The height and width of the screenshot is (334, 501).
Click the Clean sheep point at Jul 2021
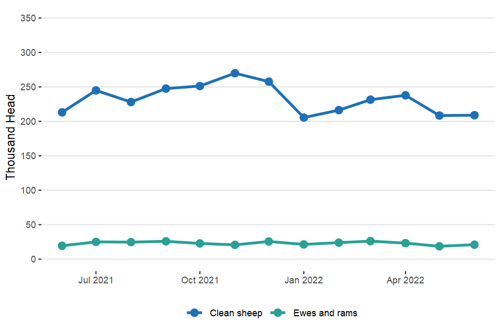click(96, 90)
